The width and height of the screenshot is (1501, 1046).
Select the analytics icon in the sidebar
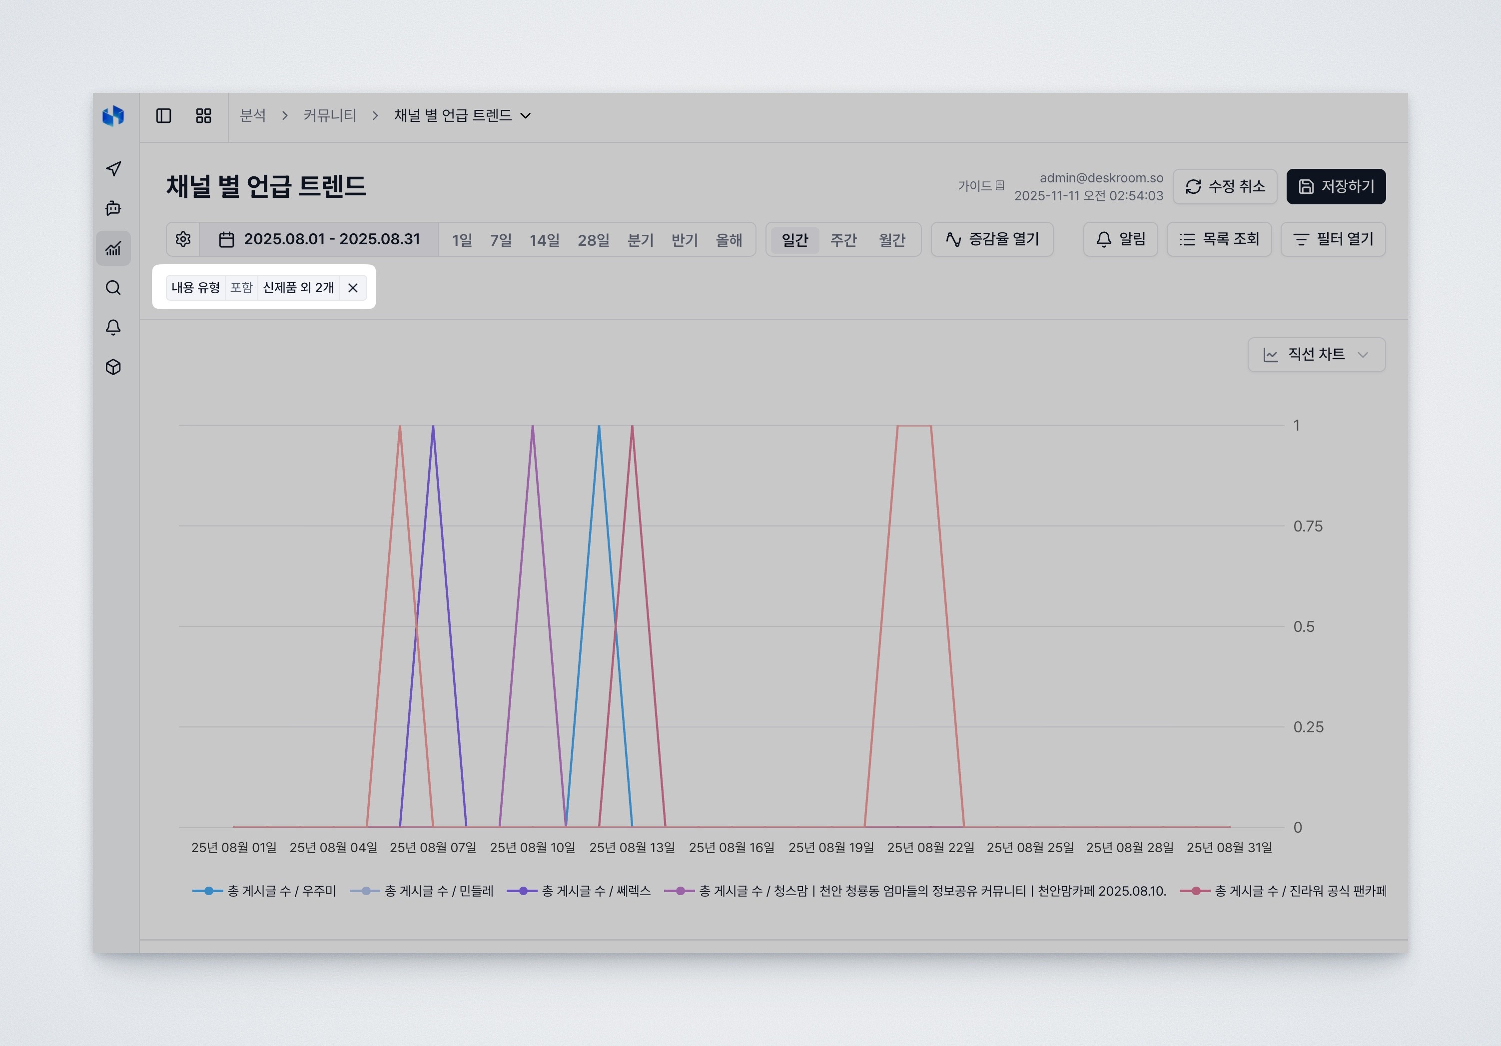[112, 248]
